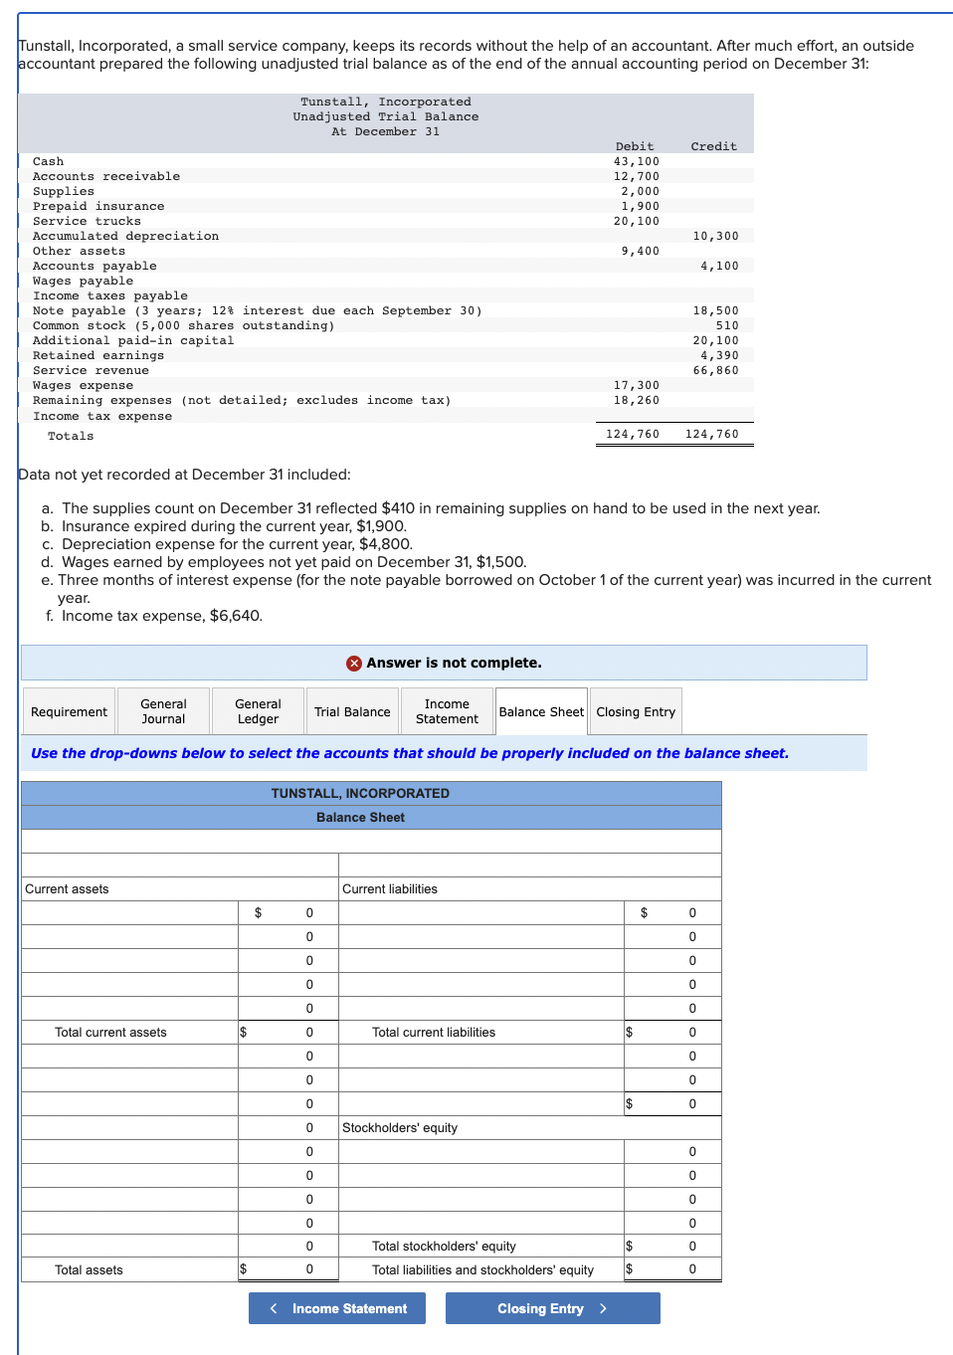
Task: Open the first Stockholders' equity account dropdown
Action: [x=480, y=1151]
